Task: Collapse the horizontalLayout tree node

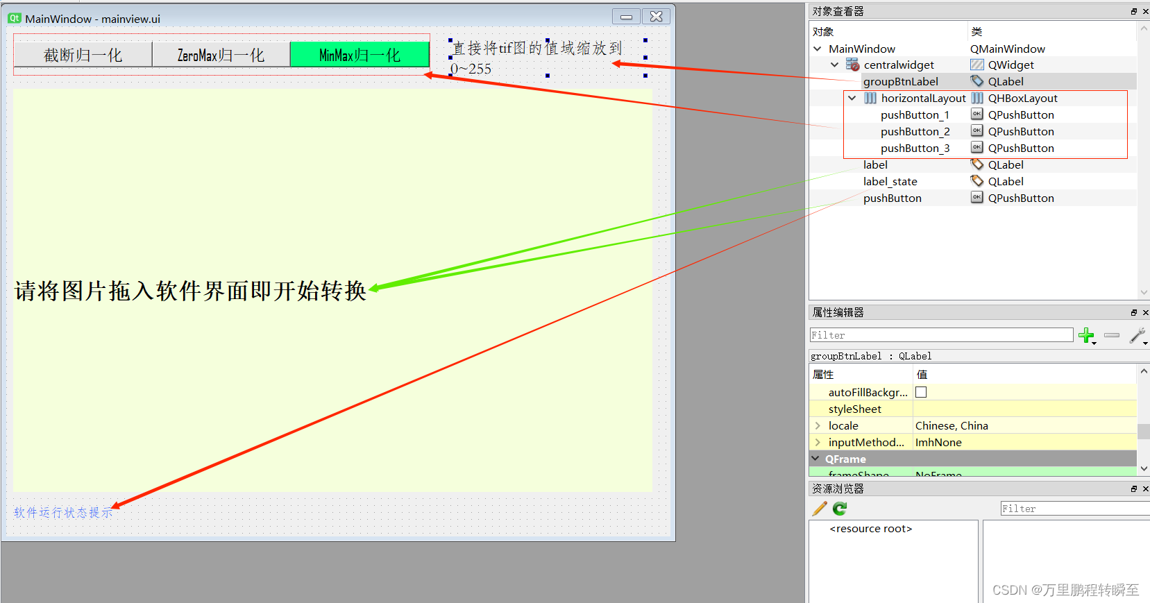Action: point(852,98)
